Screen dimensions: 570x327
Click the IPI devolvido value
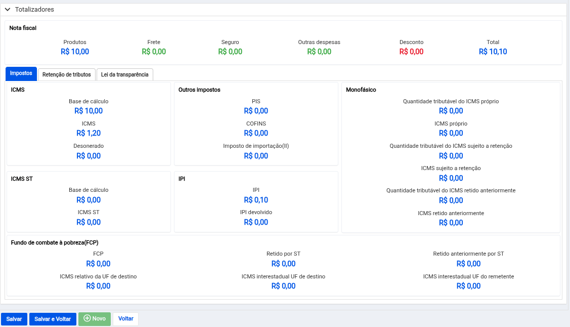pos(256,222)
